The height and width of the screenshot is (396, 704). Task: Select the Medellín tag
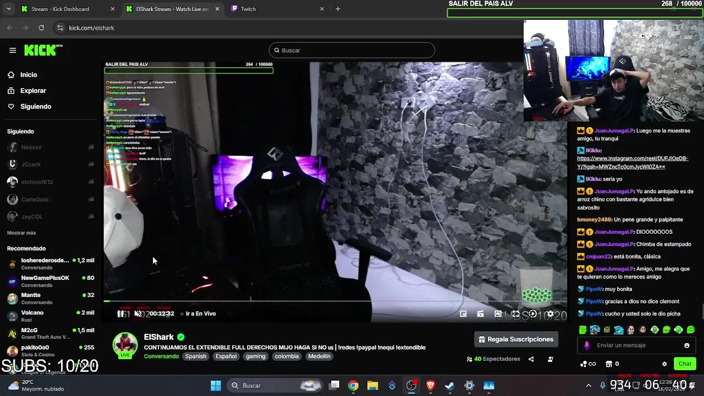[x=319, y=356]
